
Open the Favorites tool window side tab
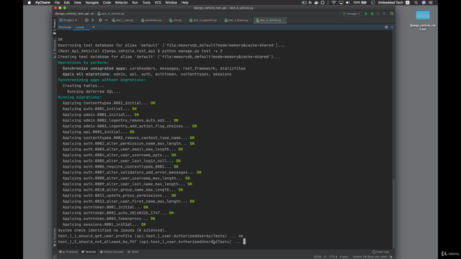[55, 237]
